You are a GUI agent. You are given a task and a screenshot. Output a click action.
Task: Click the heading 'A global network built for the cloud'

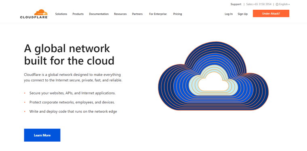click(x=69, y=55)
